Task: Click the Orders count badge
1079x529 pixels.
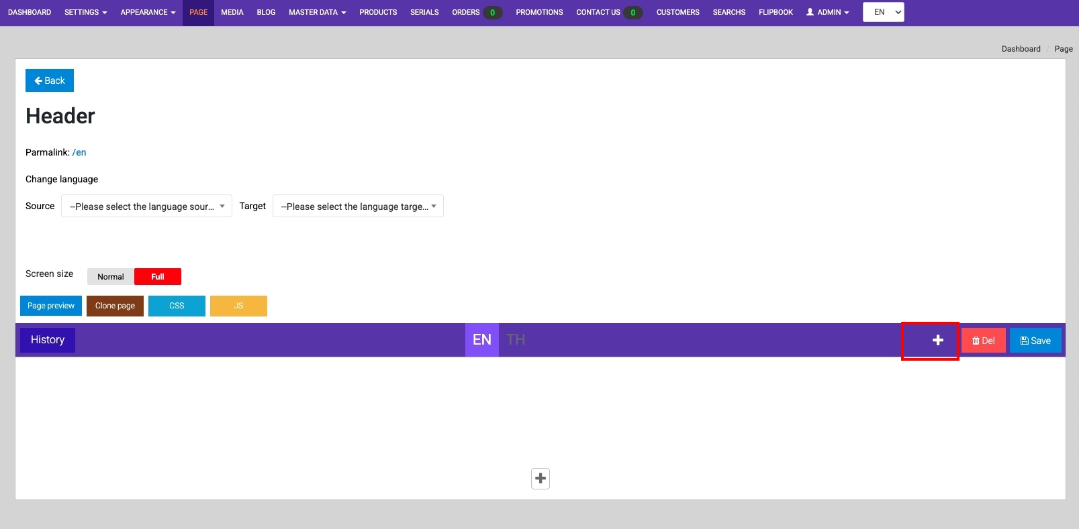Action: point(492,13)
